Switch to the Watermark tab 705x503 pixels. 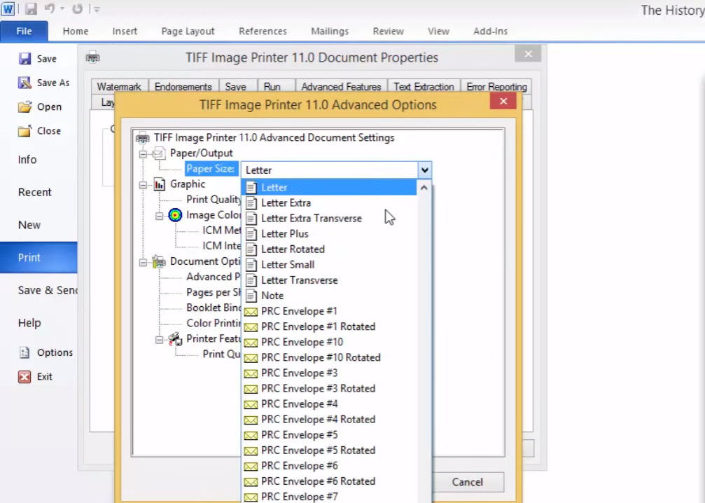119,87
